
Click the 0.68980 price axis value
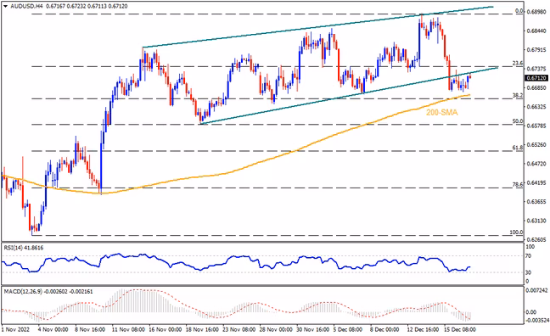click(x=536, y=12)
